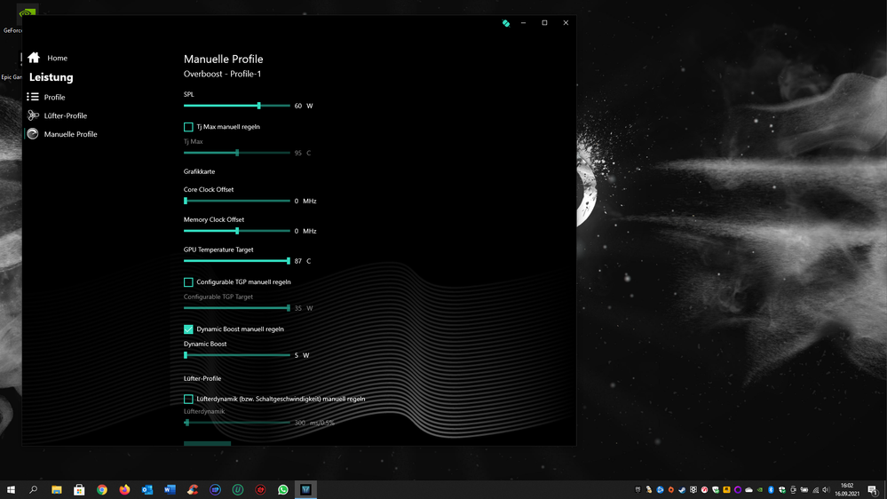Image resolution: width=887 pixels, height=499 pixels.
Task: Click the Bluetooth icon in system tray
Action: click(x=771, y=489)
